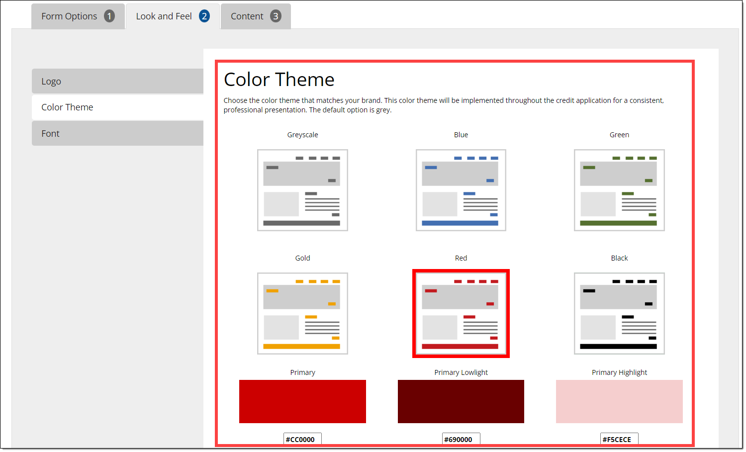Click the Primary red color swatch

pos(302,401)
